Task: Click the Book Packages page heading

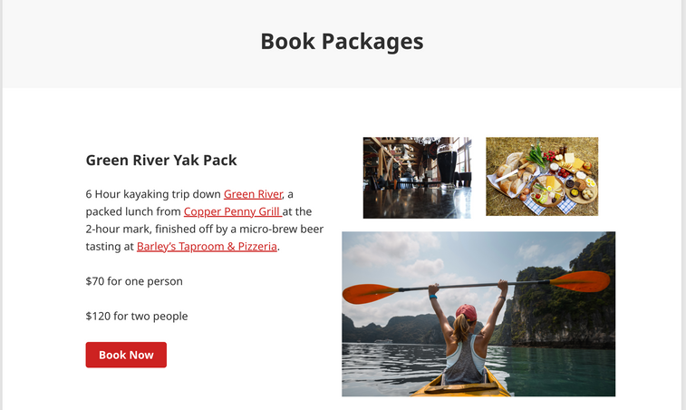Action: [342, 42]
